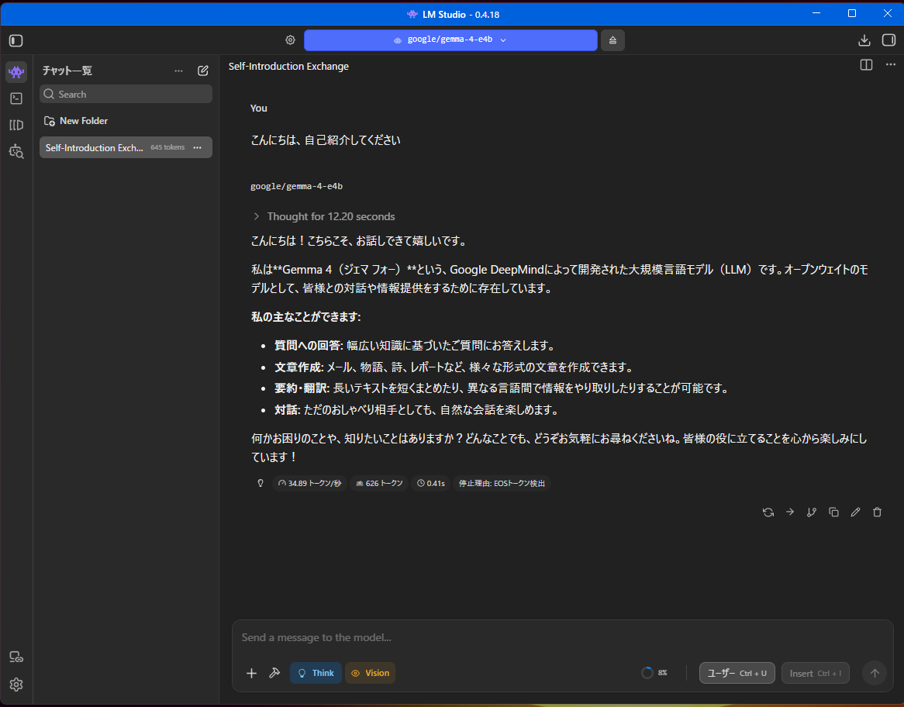Image resolution: width=904 pixels, height=707 pixels.
Task: Open the tools hammer icon in input bar
Action: click(274, 673)
